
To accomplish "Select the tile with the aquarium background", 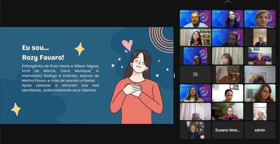I will click(260, 56).
